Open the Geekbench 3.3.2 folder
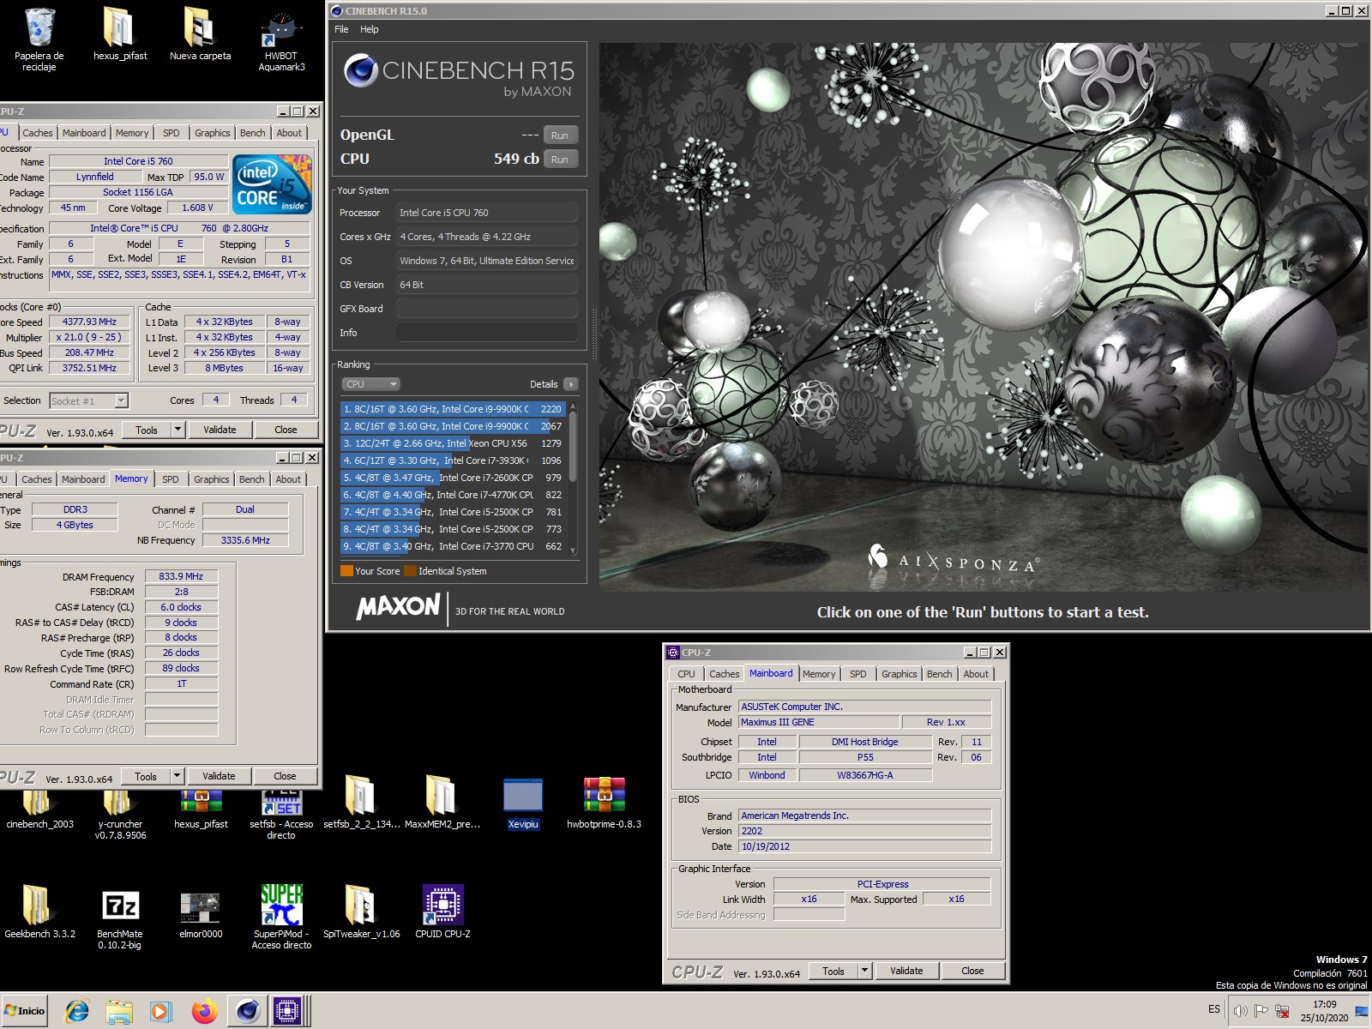 [39, 912]
